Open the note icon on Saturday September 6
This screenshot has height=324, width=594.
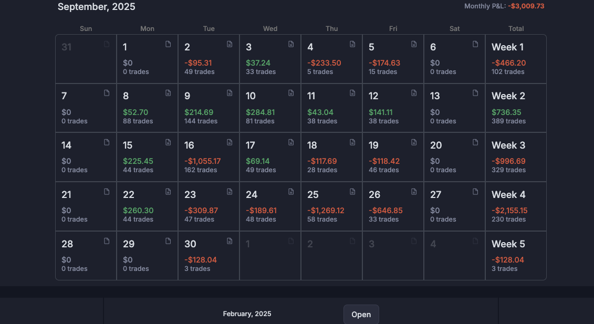475,44
